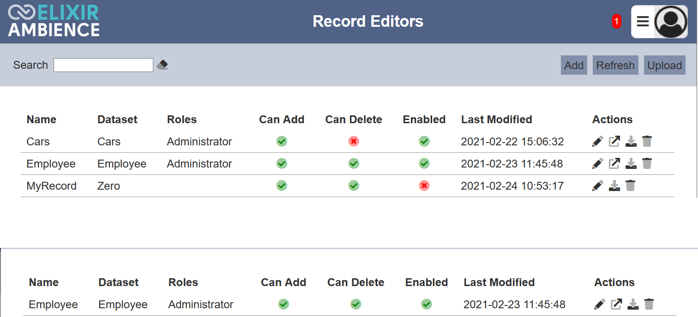Download the Employee record in the second table
698x317 pixels.
(x=633, y=304)
